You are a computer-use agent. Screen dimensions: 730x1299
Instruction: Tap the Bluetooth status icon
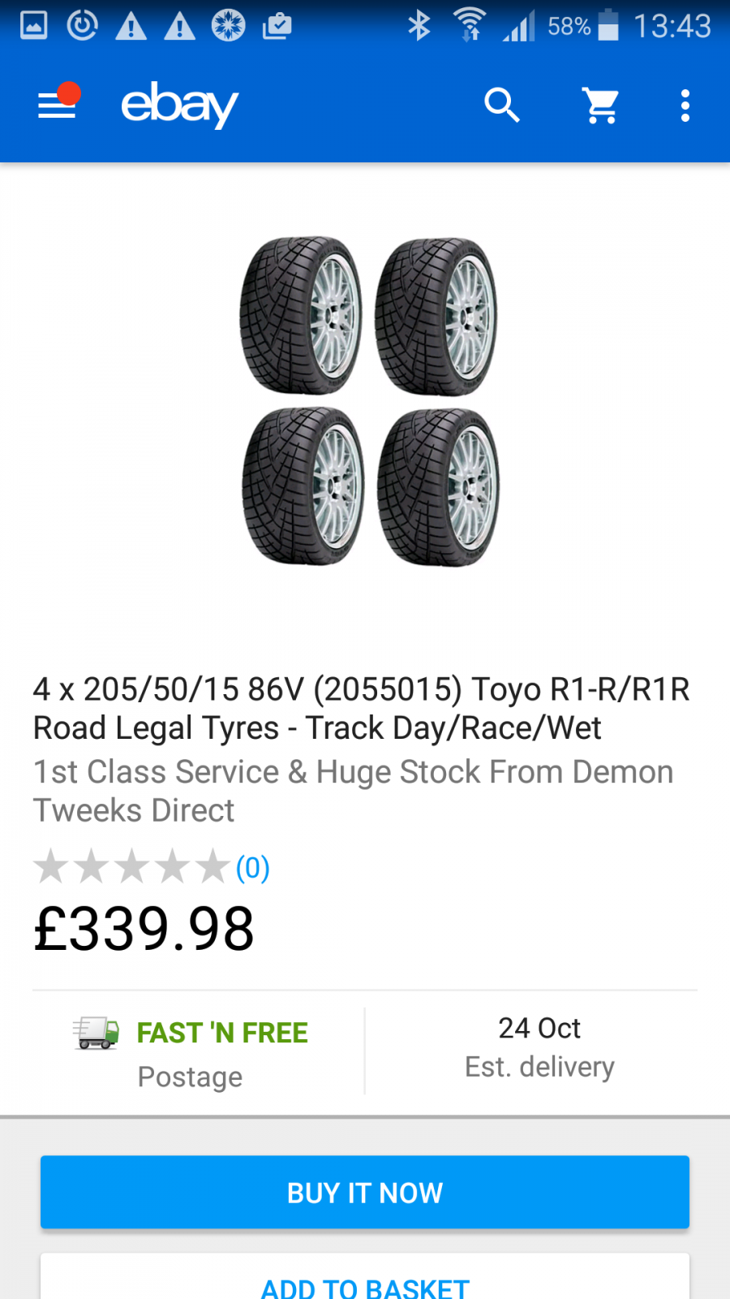[x=419, y=26]
